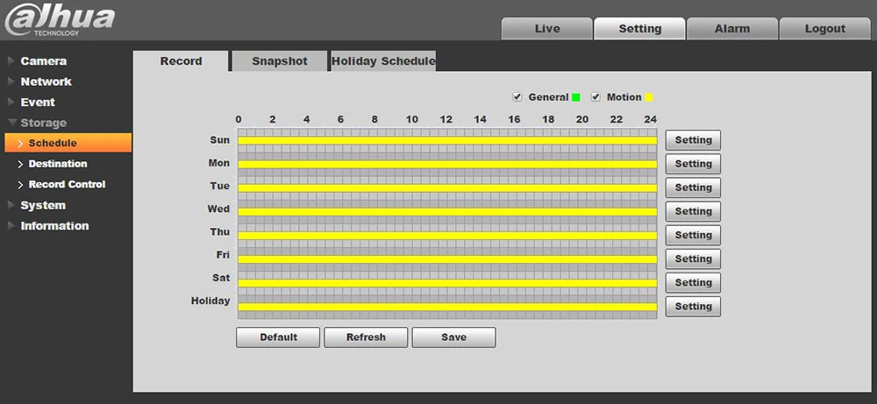This screenshot has width=877, height=404.
Task: Click the green General color indicator
Action: (x=575, y=98)
